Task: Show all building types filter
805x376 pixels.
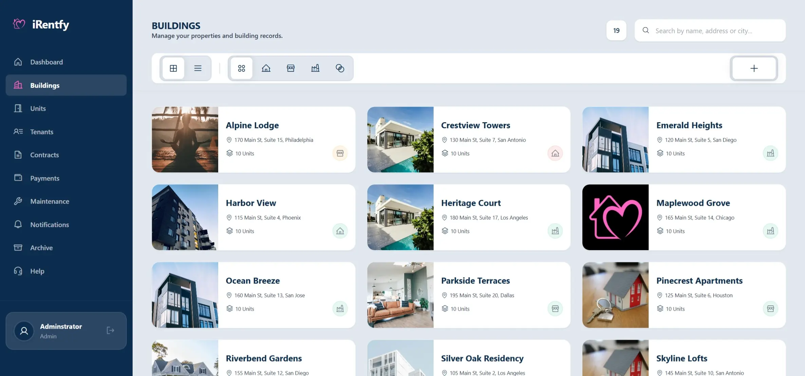Action: 242,68
